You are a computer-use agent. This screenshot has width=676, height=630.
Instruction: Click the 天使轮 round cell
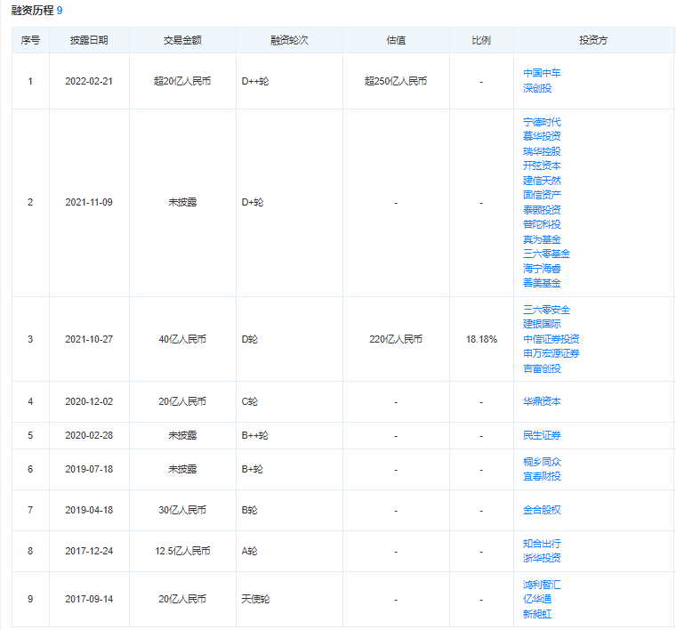[255, 599]
